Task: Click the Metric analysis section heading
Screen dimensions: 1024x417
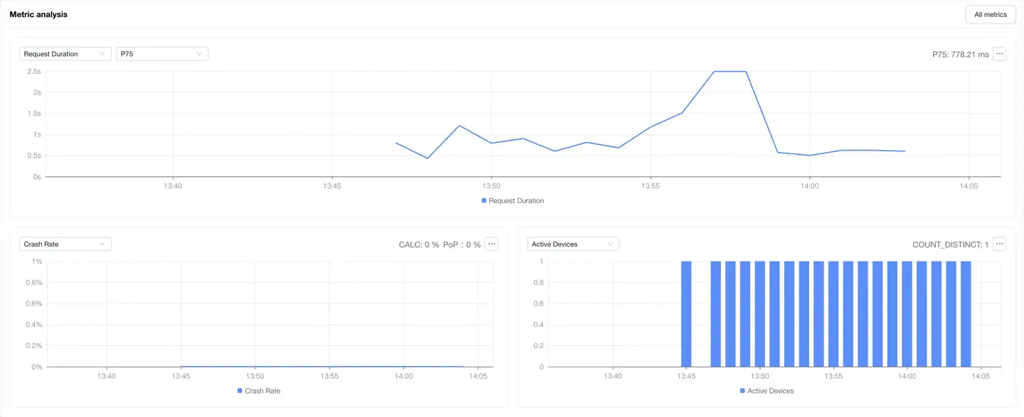Action: coord(38,14)
